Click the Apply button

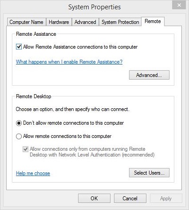coord(166,198)
